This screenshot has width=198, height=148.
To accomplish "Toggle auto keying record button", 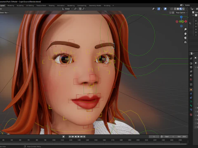I will point(64,136).
